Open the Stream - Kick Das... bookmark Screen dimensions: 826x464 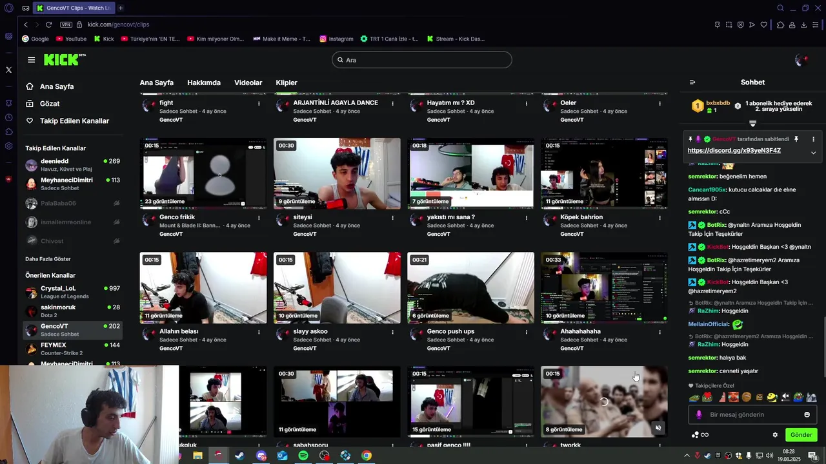[x=455, y=39]
